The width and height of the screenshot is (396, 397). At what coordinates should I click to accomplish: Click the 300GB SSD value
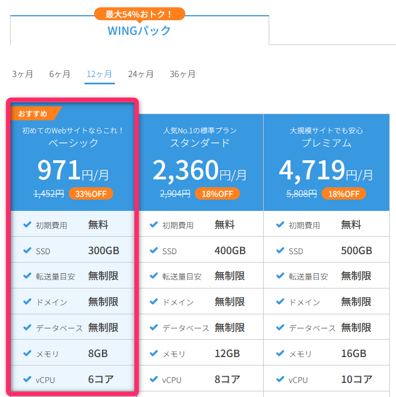pos(104,251)
